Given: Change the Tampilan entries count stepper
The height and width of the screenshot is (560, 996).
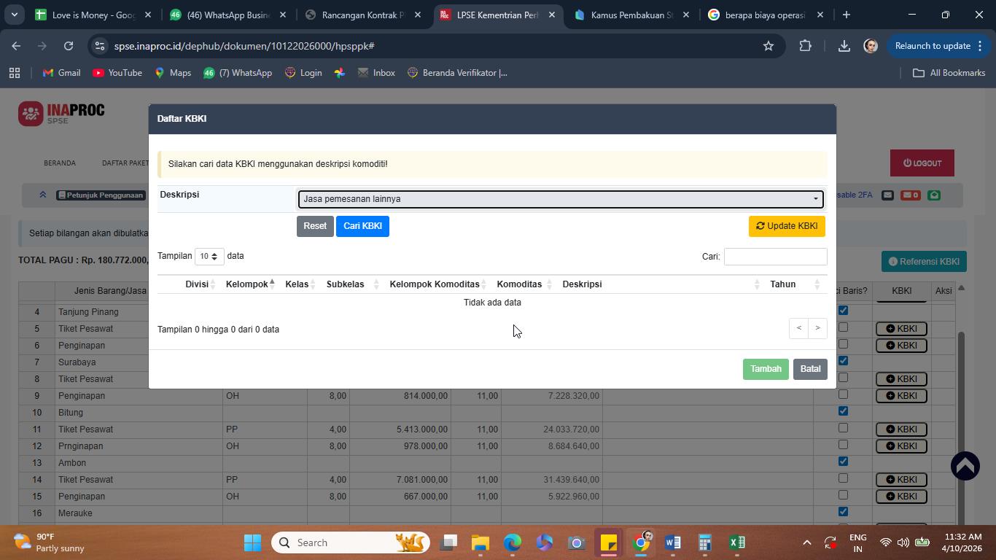Looking at the screenshot, I should [209, 257].
